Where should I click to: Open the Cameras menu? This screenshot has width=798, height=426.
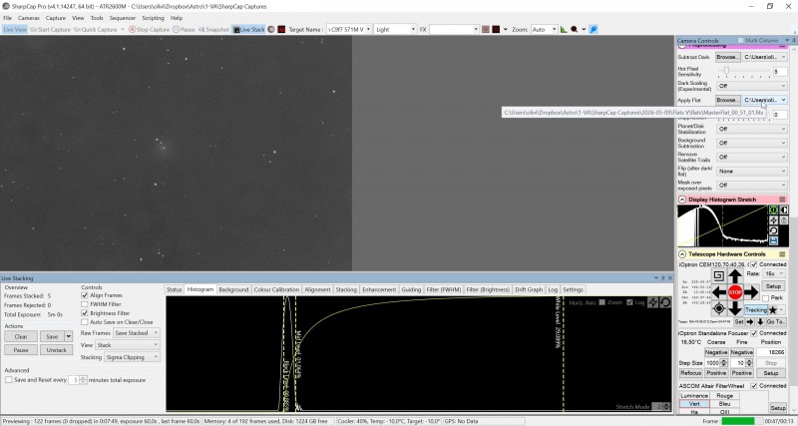click(x=29, y=18)
